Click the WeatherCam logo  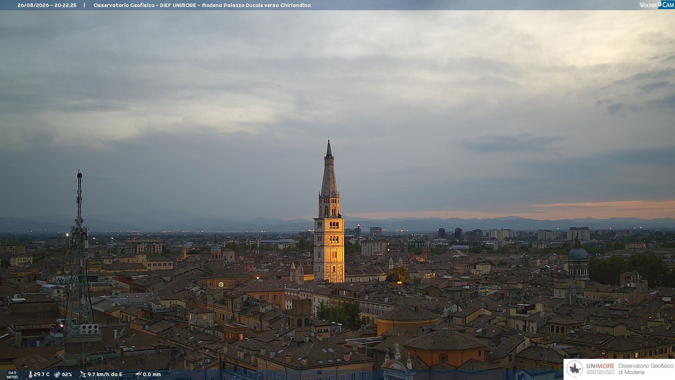[x=657, y=5]
